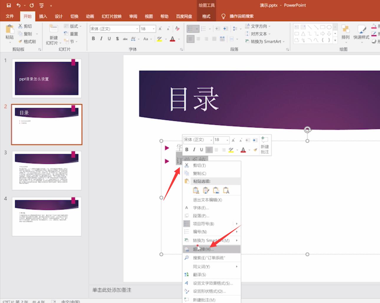Click the font color A in ribbon
Image resolution: width=380 pixels, height=303 pixels.
(x=173, y=39)
